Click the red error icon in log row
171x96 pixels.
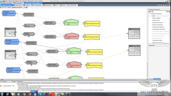click(1, 86)
